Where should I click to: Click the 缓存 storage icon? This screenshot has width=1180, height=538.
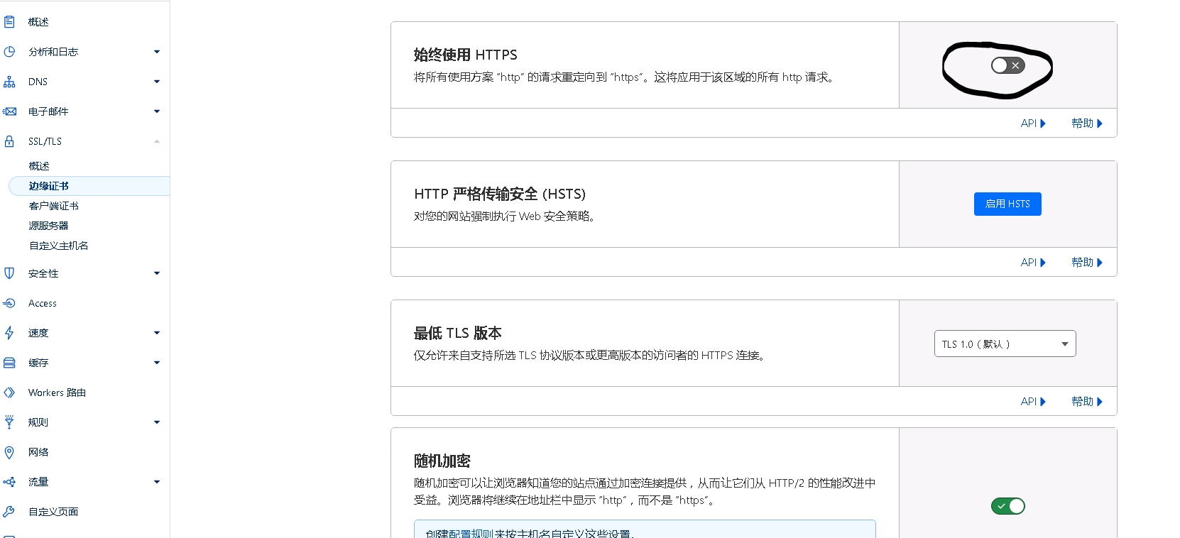[x=9, y=363]
